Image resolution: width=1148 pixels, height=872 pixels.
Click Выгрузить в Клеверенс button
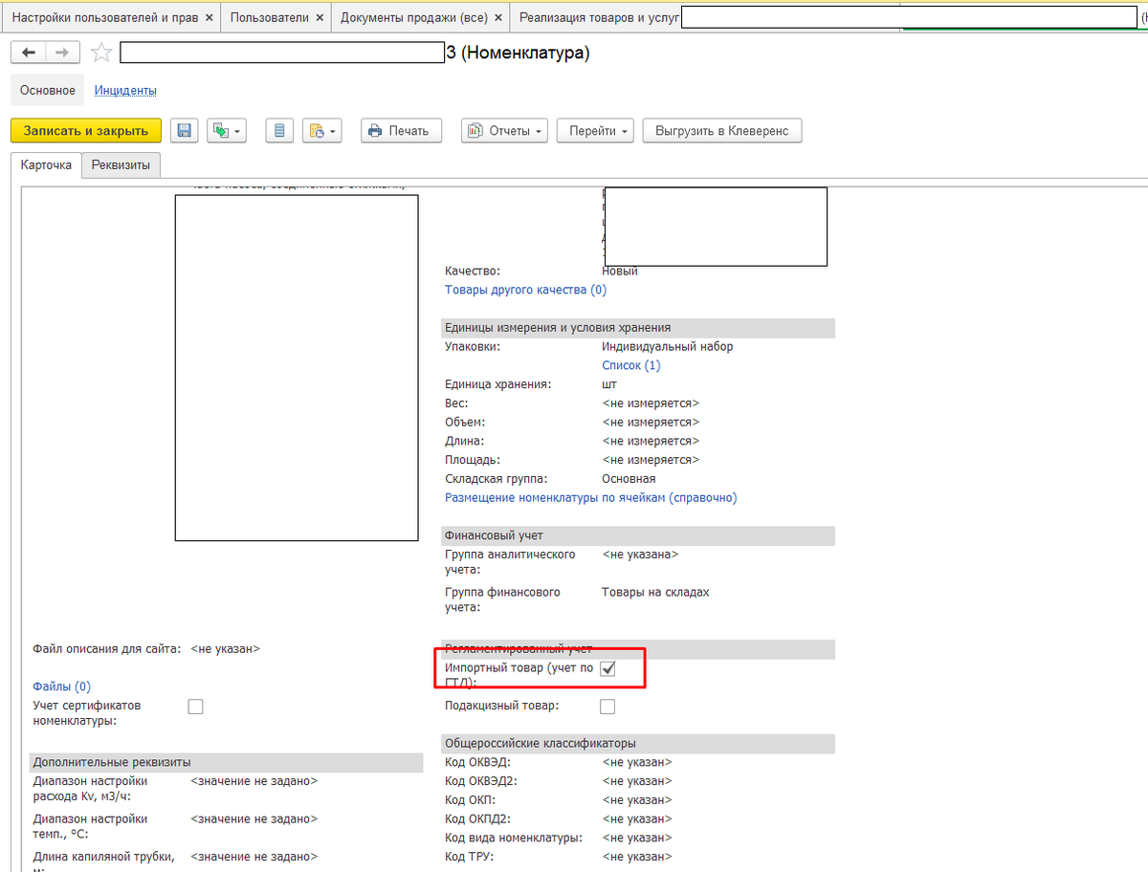722,131
